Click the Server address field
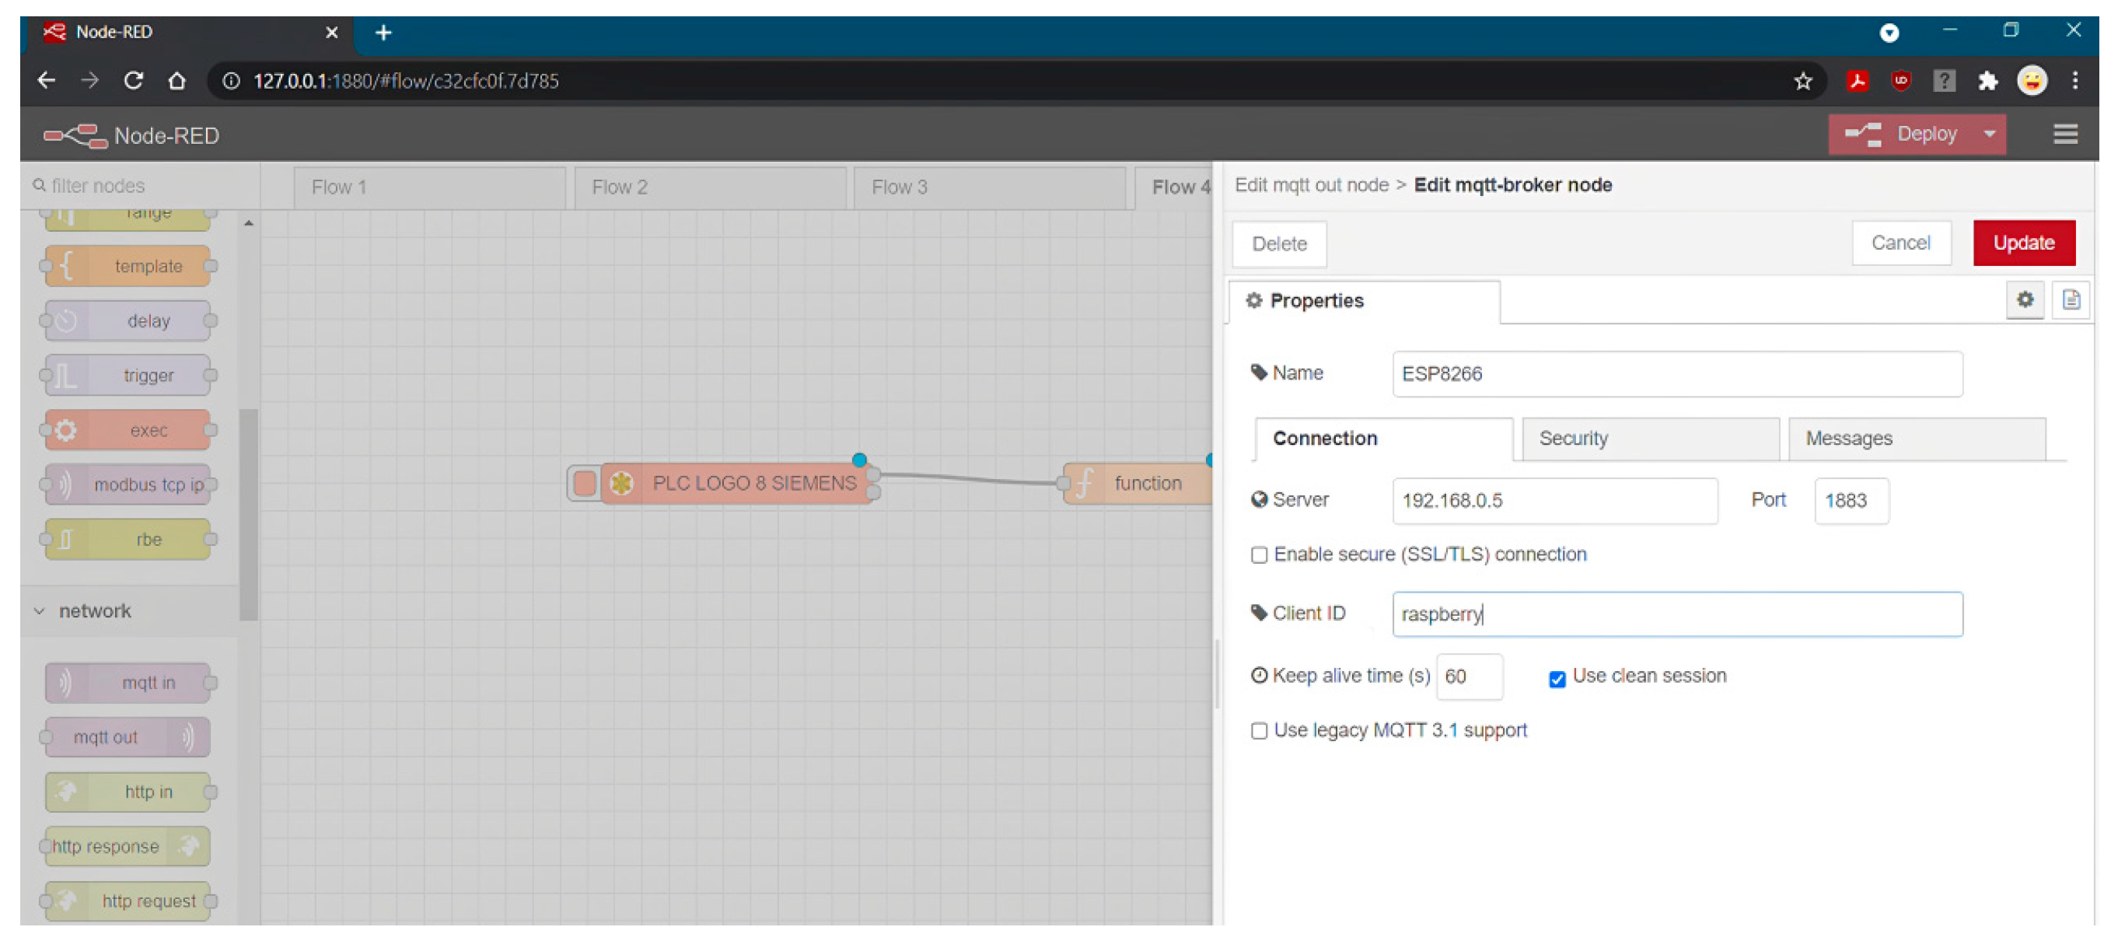The image size is (2118, 948). click(1554, 501)
